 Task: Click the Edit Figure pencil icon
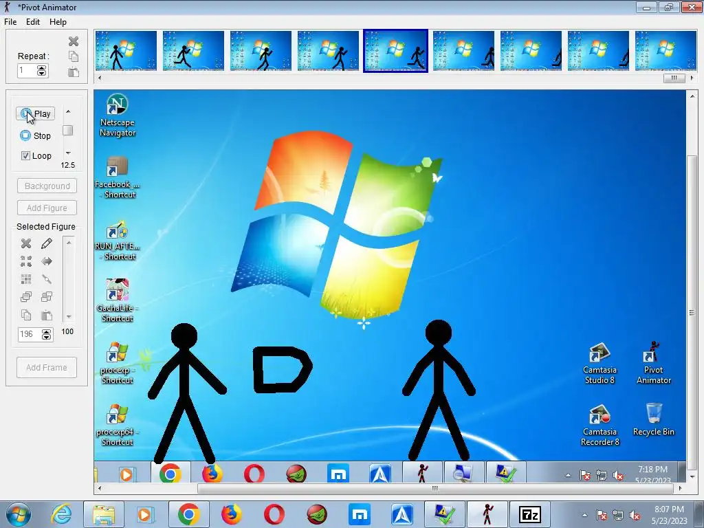47,243
